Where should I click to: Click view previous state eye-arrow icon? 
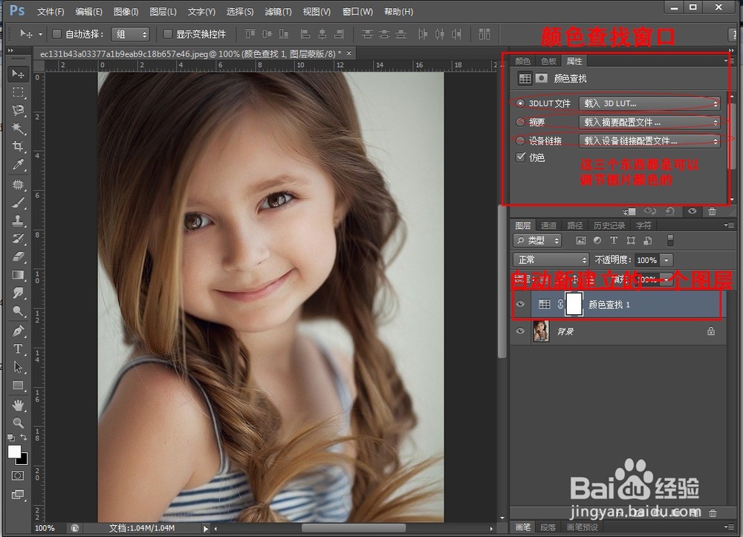click(x=649, y=211)
